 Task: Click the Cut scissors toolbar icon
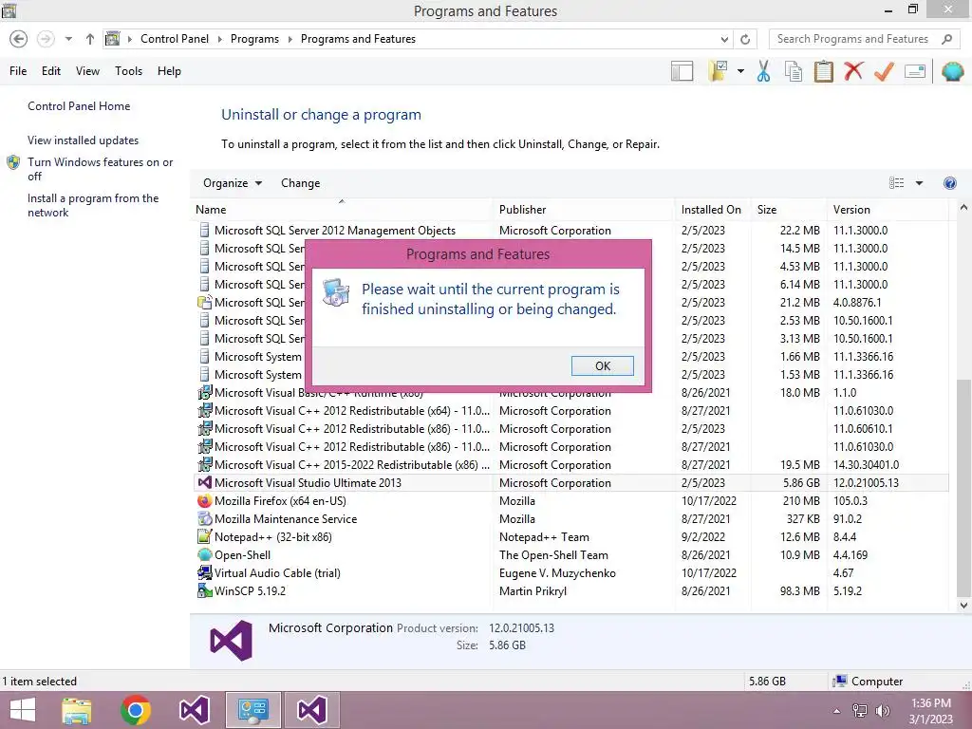[763, 71]
